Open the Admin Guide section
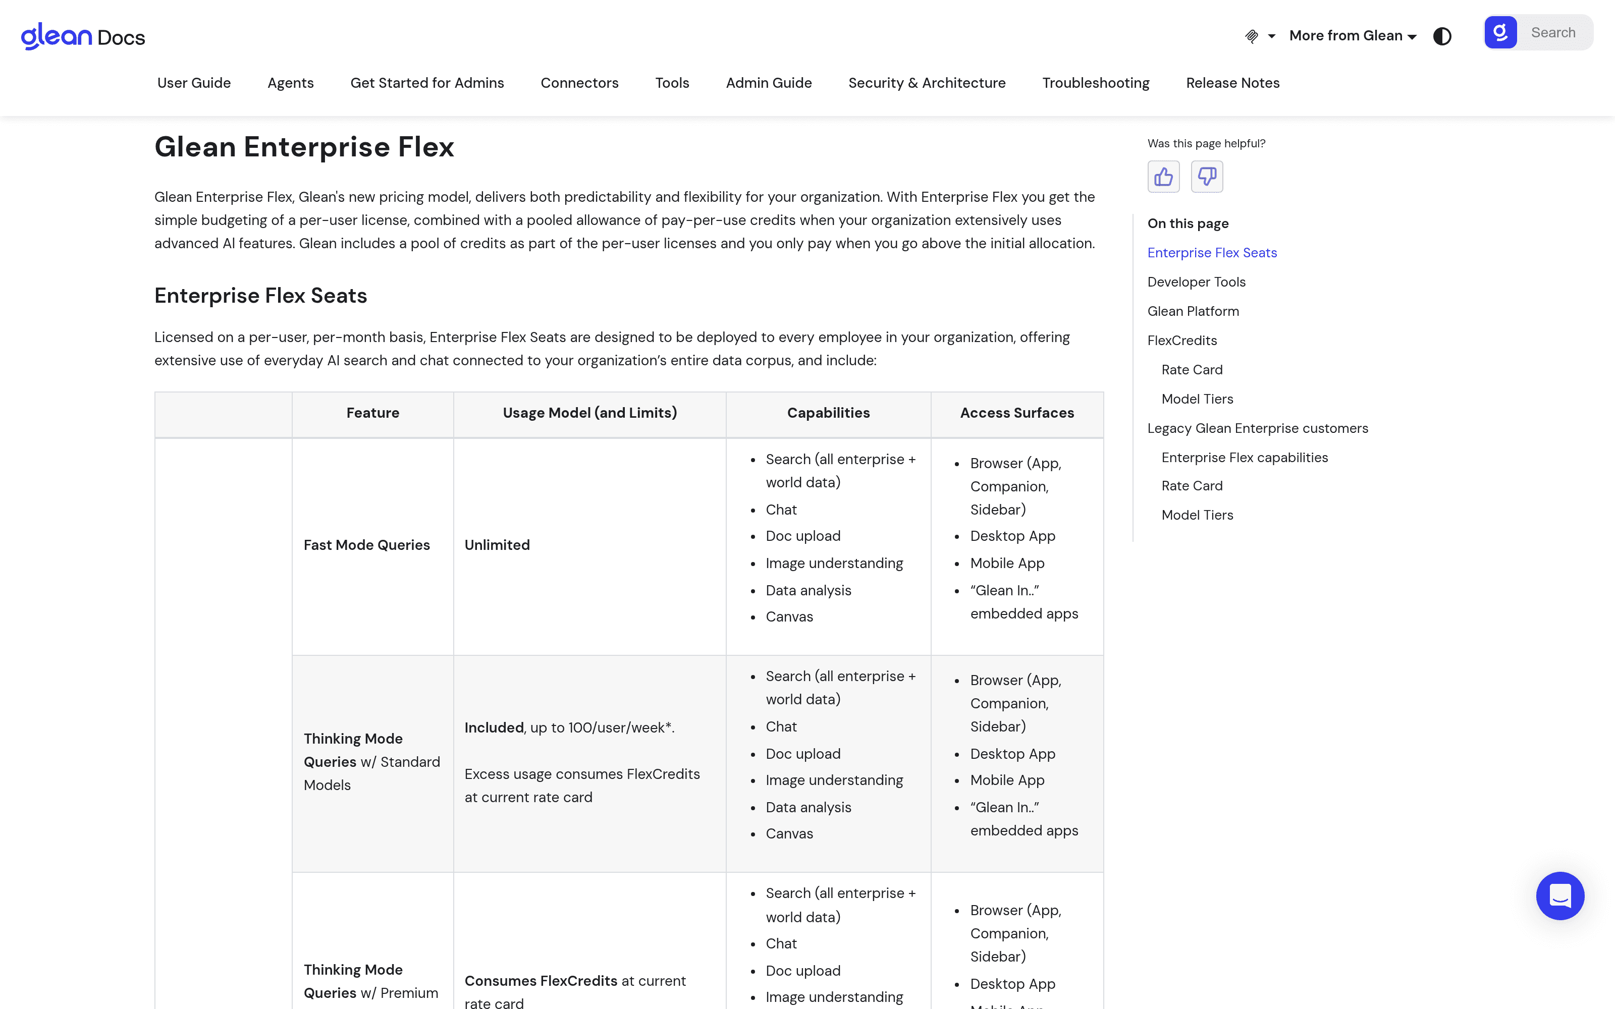Screen dimensions: 1615x1009 tap(769, 83)
